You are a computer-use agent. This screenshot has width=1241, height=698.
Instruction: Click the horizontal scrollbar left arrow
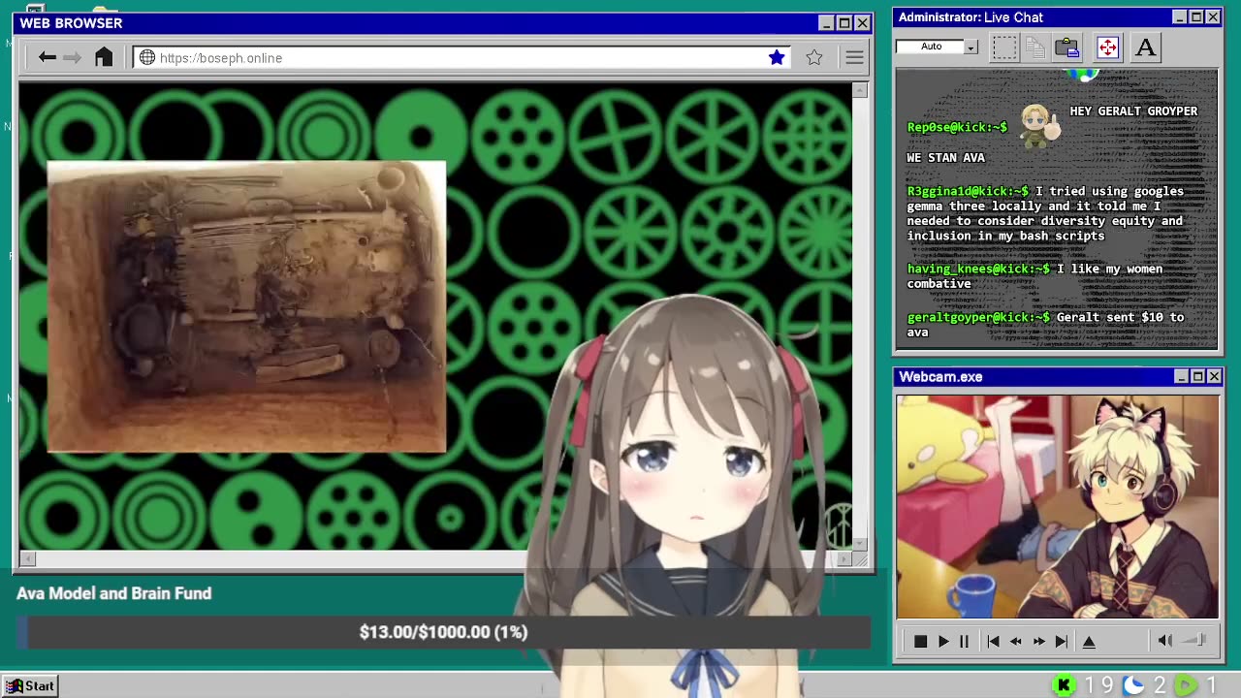pos(27,558)
